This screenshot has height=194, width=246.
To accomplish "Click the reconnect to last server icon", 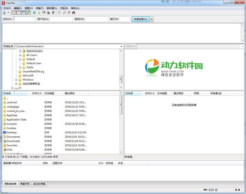I will coord(53,13).
